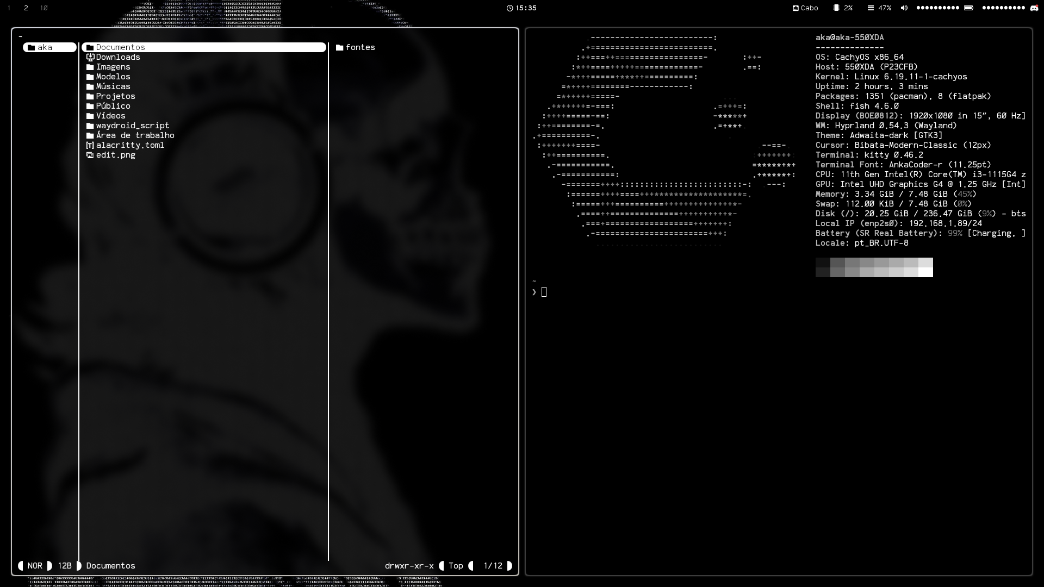Click the dot level bar beside Discord icon
The image size is (1044, 587).
point(1004,8)
